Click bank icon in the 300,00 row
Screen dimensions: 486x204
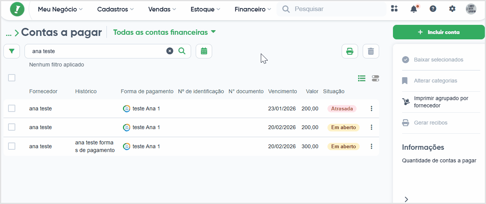[x=126, y=146]
